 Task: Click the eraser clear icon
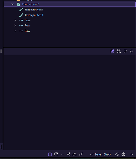click(x=117, y=154)
